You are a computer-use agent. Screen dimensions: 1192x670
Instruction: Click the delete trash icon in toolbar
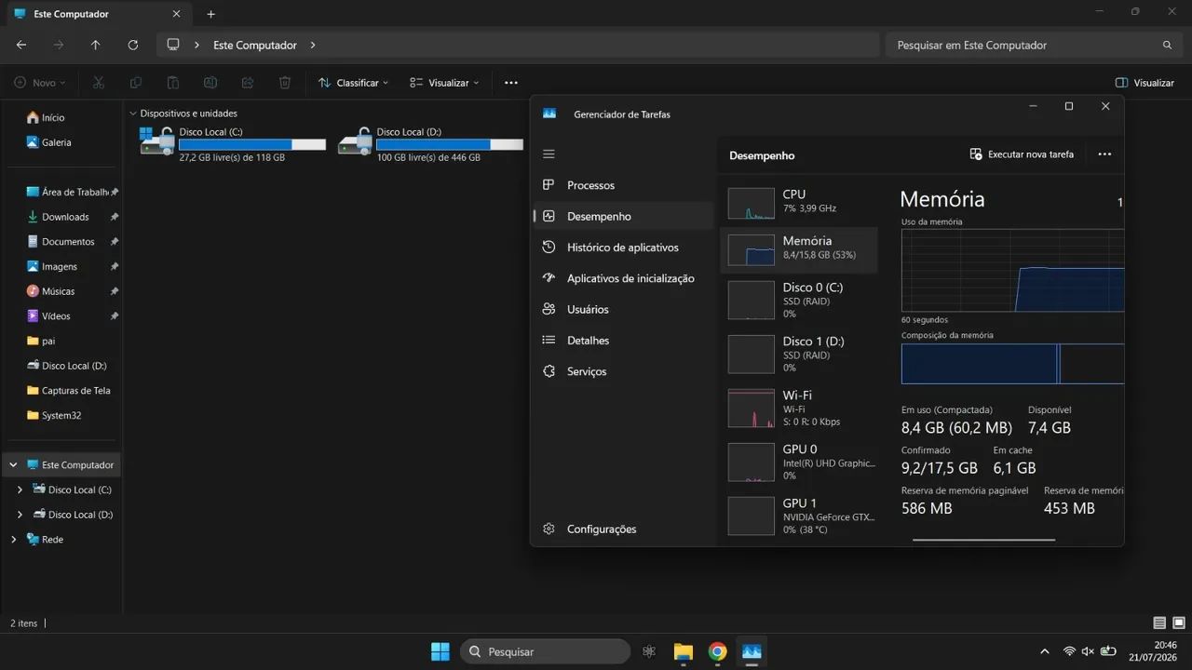click(x=285, y=83)
